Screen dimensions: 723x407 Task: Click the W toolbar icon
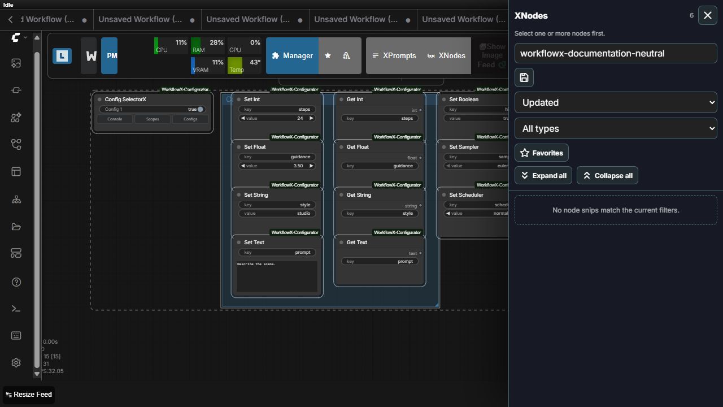coord(89,55)
